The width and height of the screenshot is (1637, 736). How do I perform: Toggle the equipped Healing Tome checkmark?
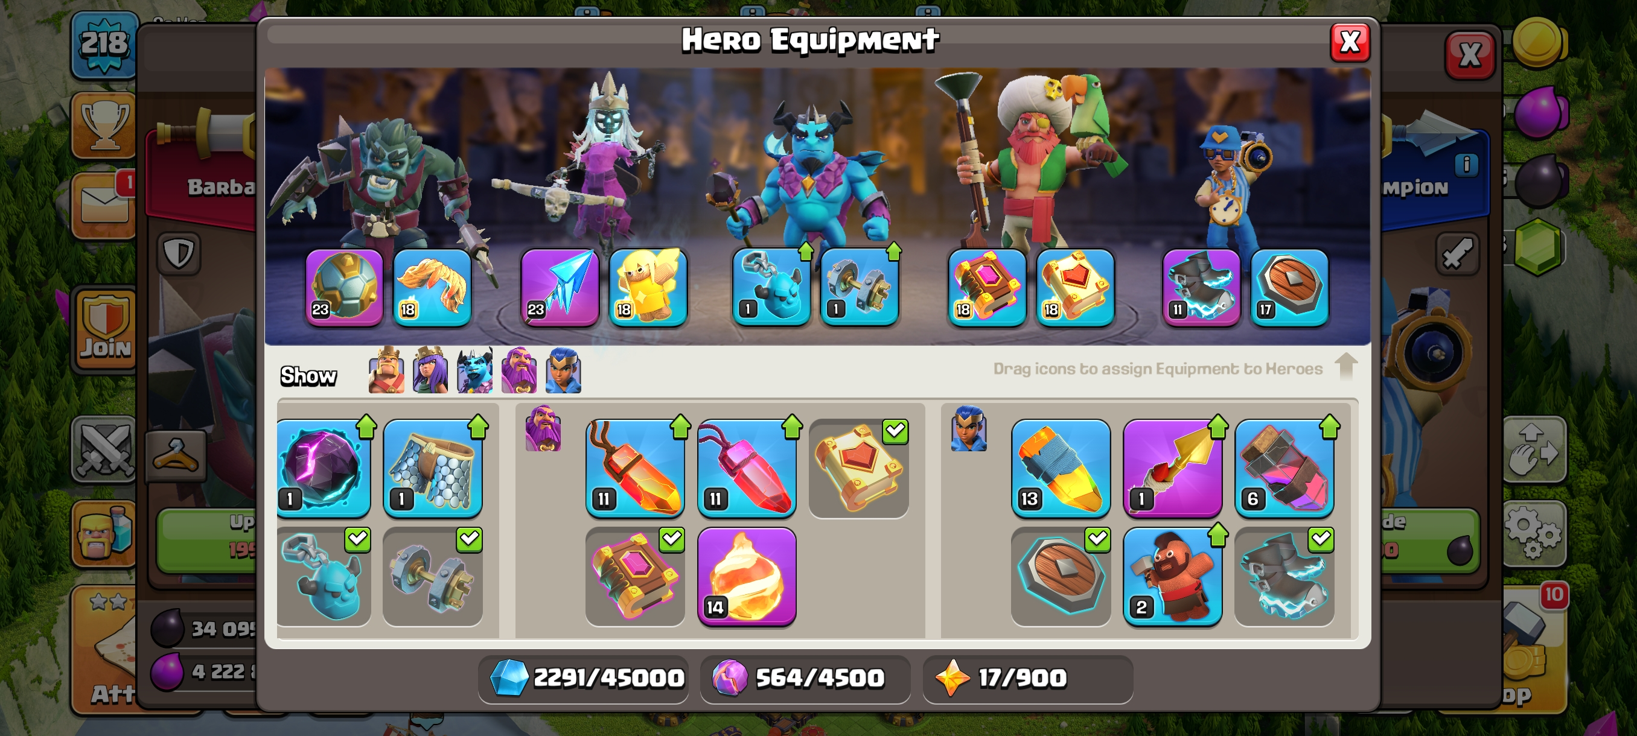pos(858,469)
